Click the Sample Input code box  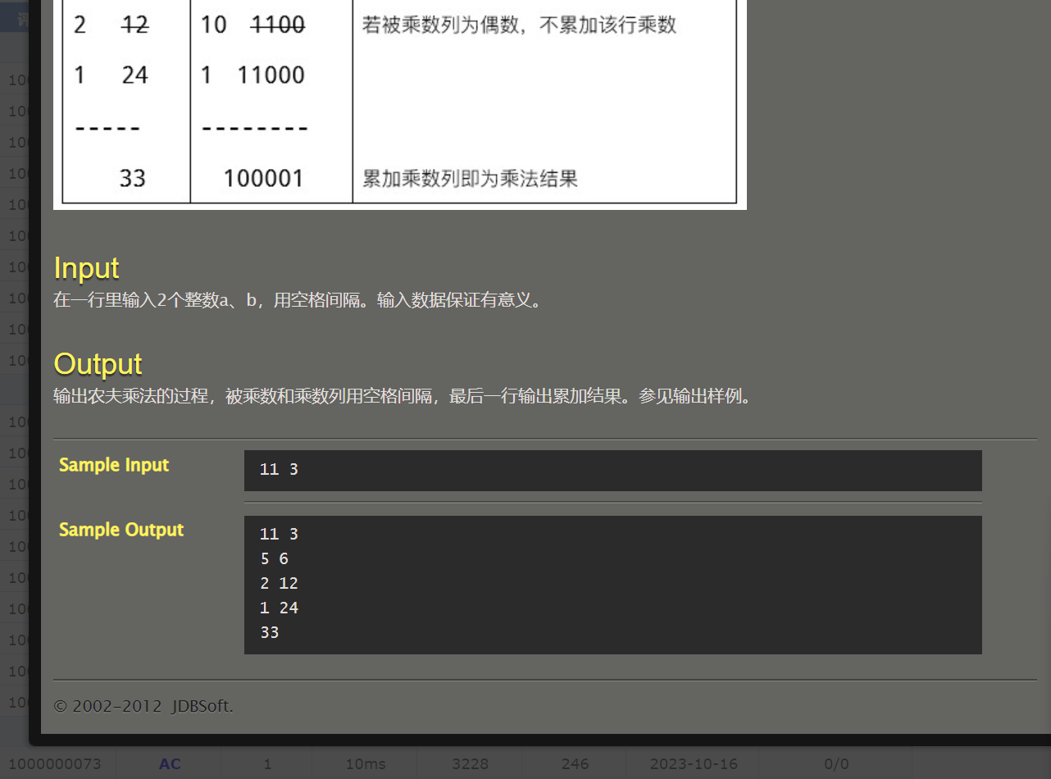(612, 470)
